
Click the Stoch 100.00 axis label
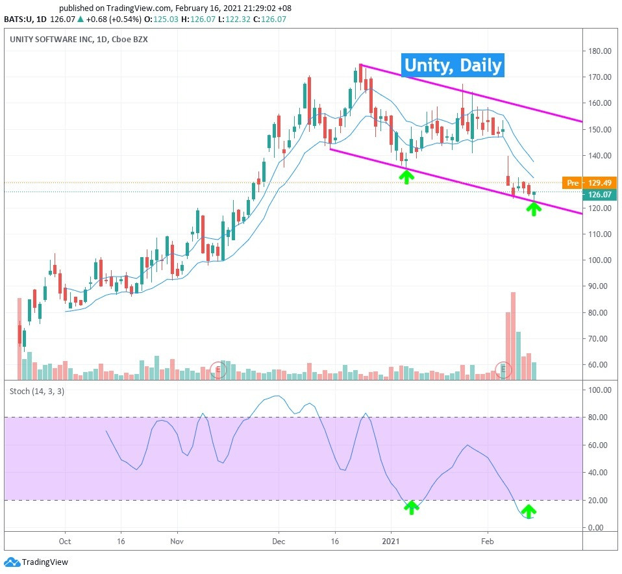[x=599, y=390]
